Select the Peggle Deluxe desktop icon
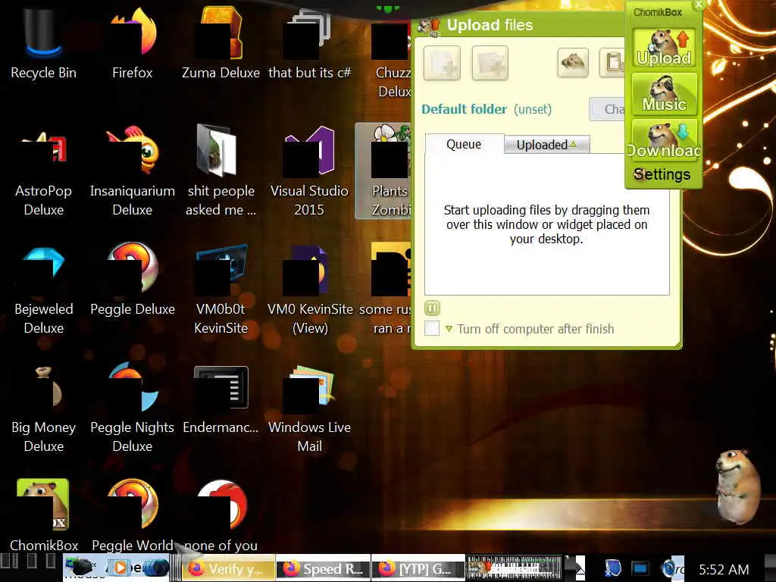 (132, 280)
